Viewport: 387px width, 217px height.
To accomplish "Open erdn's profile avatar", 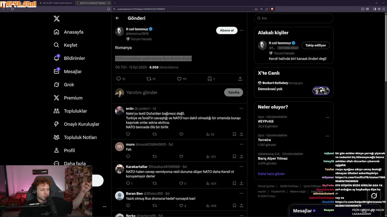I will pyautogui.click(x=119, y=111).
